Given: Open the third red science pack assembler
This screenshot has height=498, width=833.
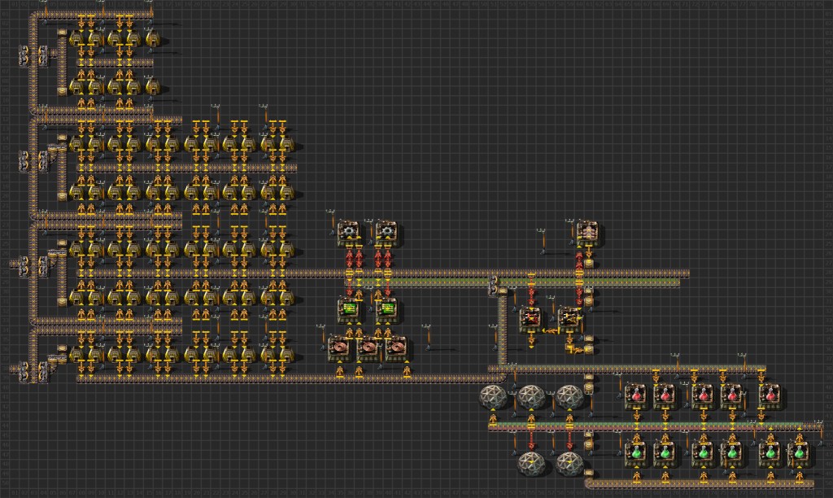Looking at the screenshot, I should click(703, 396).
